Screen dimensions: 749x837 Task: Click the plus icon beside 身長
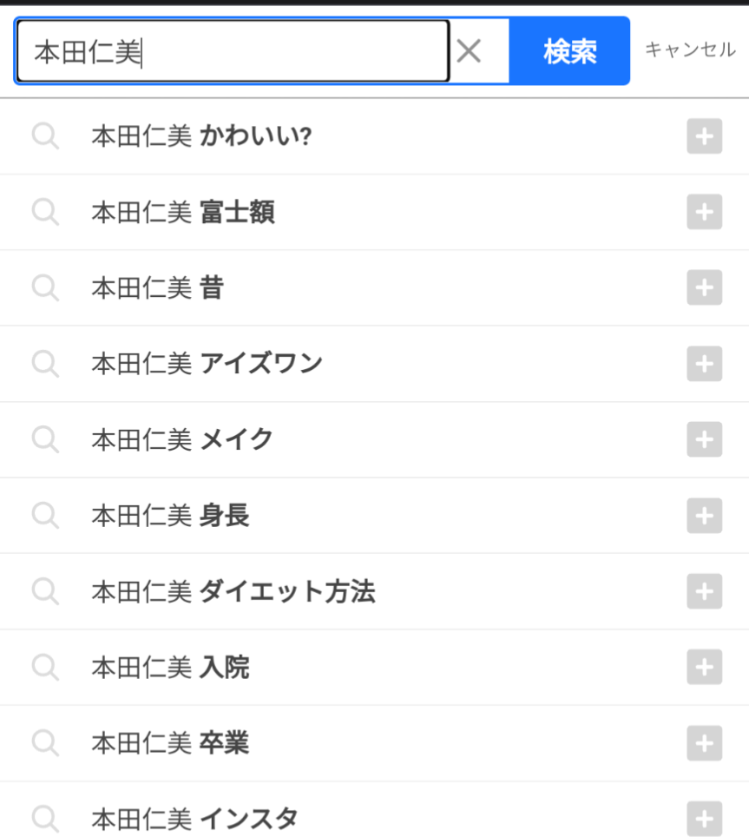[x=704, y=516]
